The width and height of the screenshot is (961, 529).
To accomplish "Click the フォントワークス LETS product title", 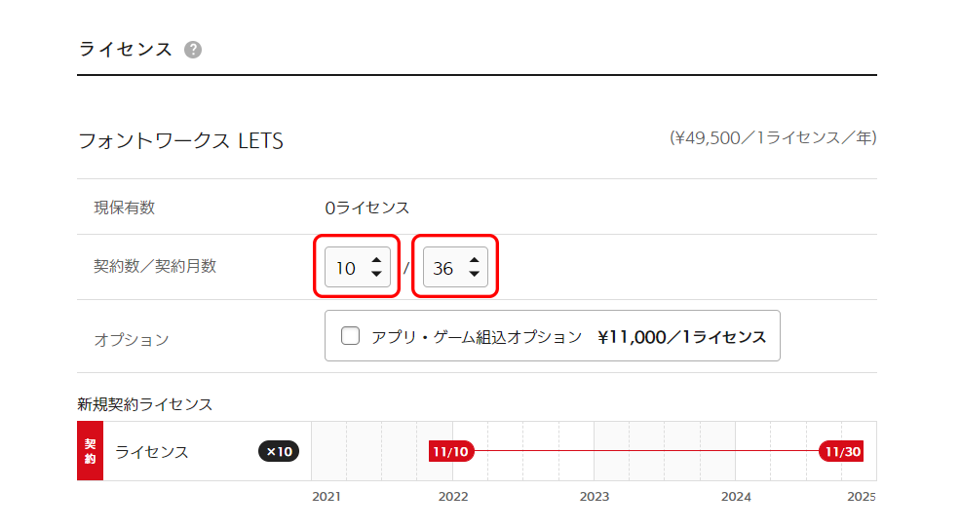I will click(180, 141).
